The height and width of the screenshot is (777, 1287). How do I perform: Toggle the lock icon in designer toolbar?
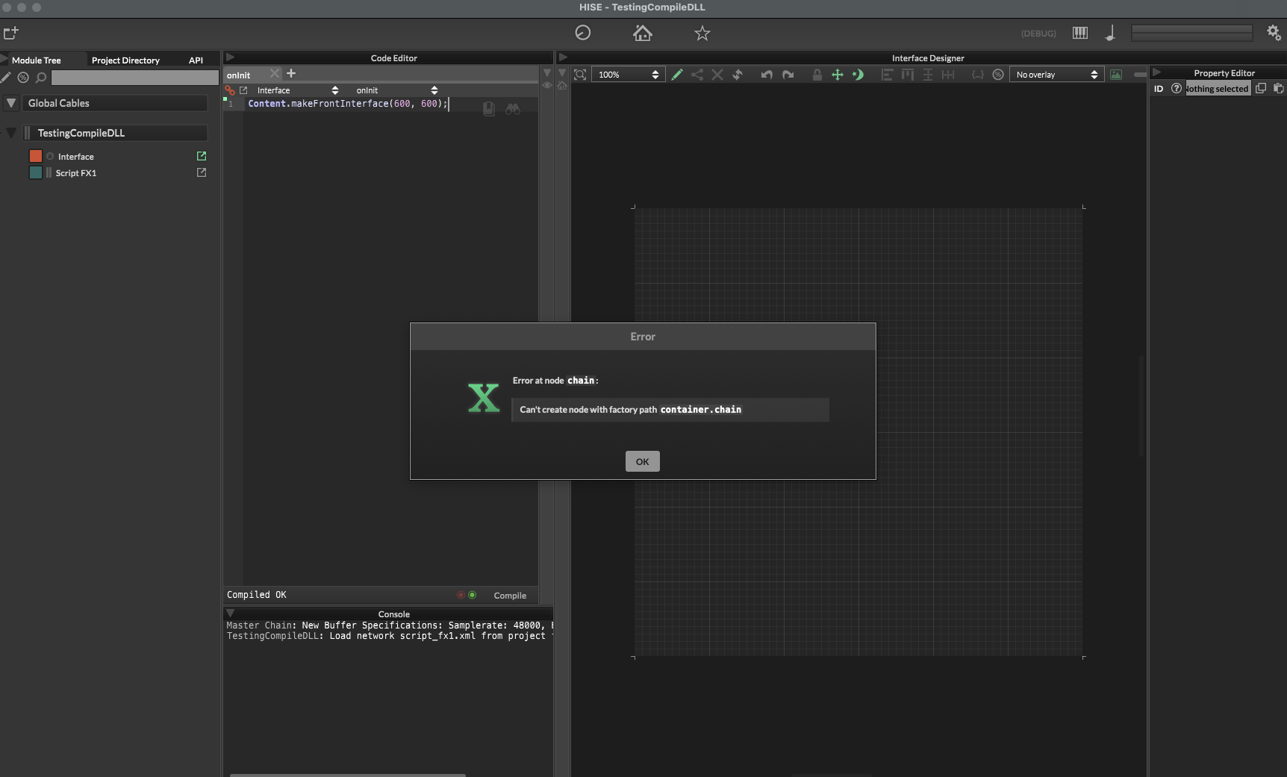(817, 75)
